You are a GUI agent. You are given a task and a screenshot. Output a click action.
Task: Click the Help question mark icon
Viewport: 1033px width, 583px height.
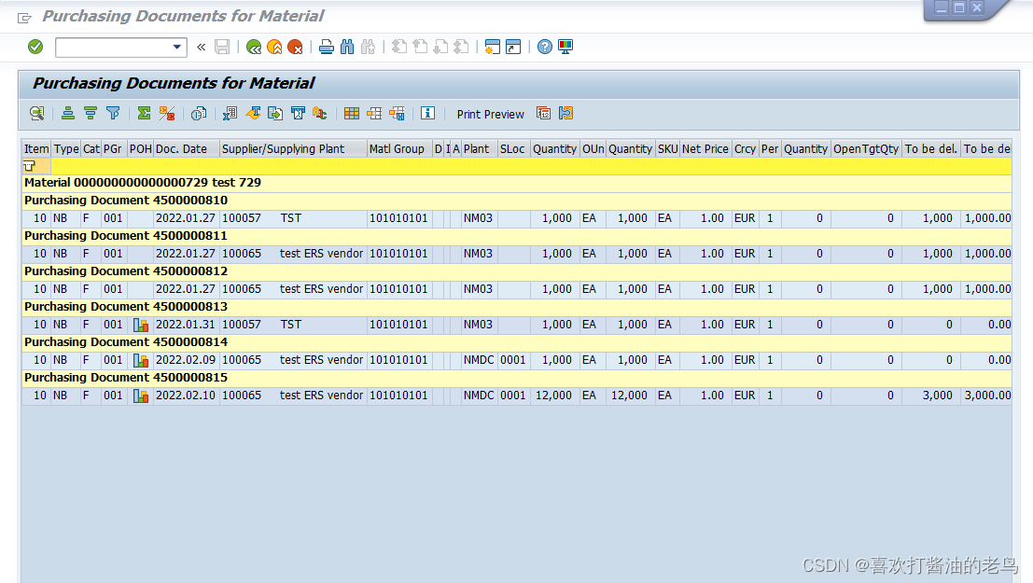[544, 47]
